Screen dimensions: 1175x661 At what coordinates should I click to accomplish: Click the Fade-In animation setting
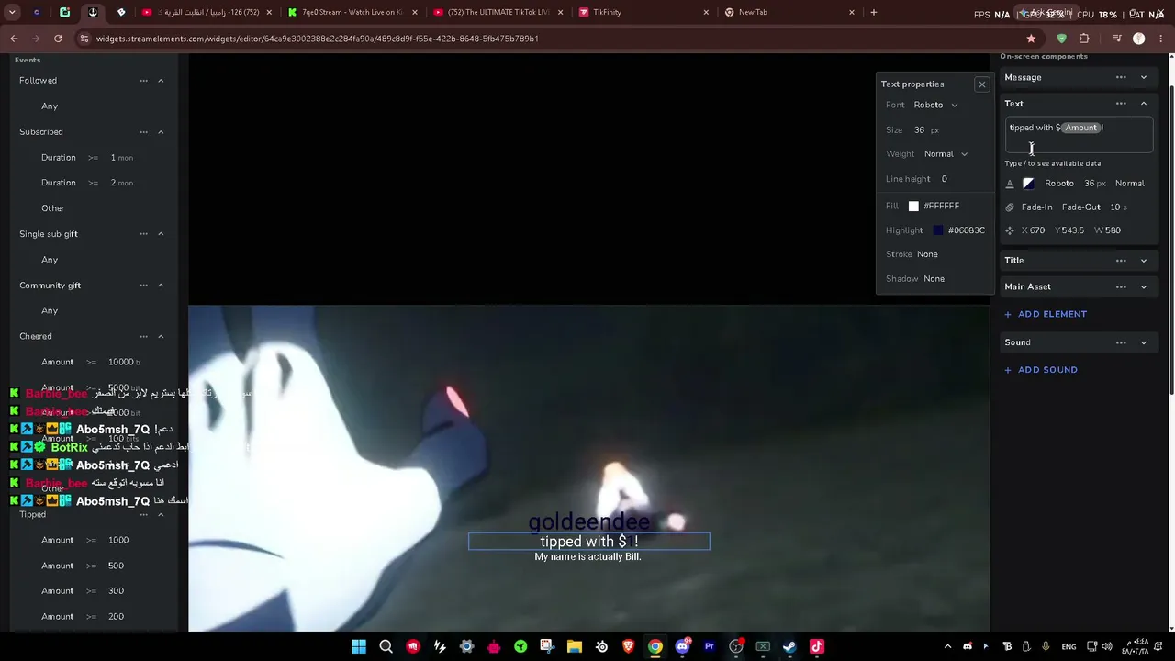(x=1036, y=207)
